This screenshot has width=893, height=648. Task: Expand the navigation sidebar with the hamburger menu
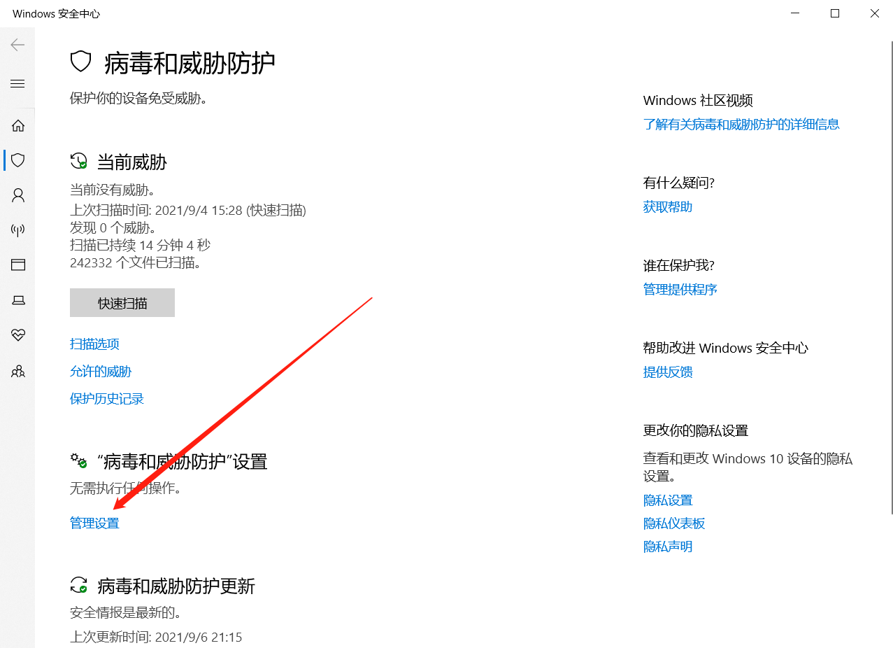click(17, 83)
